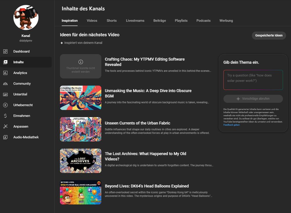291x213 pixels.
Task: Click description 'Subtle influences that shape our daily routines'
Action: click(157, 131)
